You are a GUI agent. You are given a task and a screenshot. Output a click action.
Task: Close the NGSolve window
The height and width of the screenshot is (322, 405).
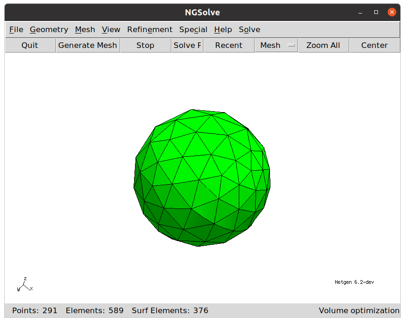(x=392, y=12)
